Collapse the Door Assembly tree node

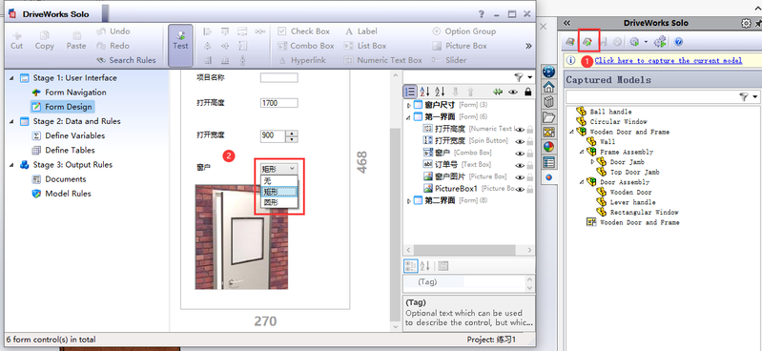pyautogui.click(x=582, y=182)
